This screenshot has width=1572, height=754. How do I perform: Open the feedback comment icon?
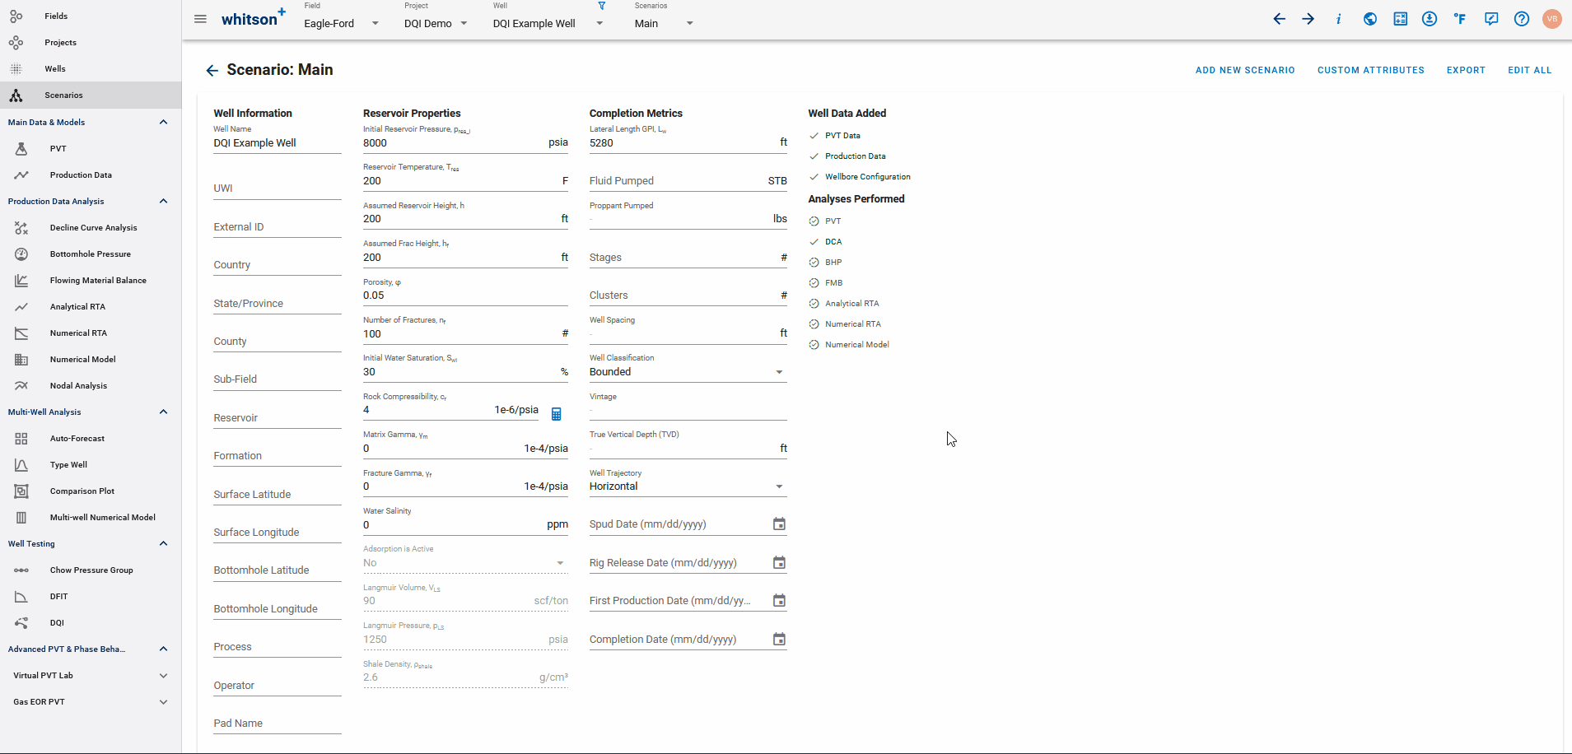click(1491, 19)
